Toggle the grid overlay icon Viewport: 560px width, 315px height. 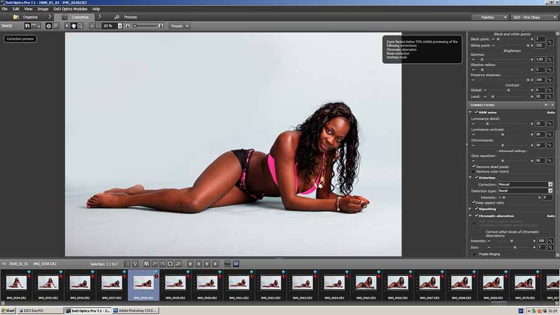[56, 26]
